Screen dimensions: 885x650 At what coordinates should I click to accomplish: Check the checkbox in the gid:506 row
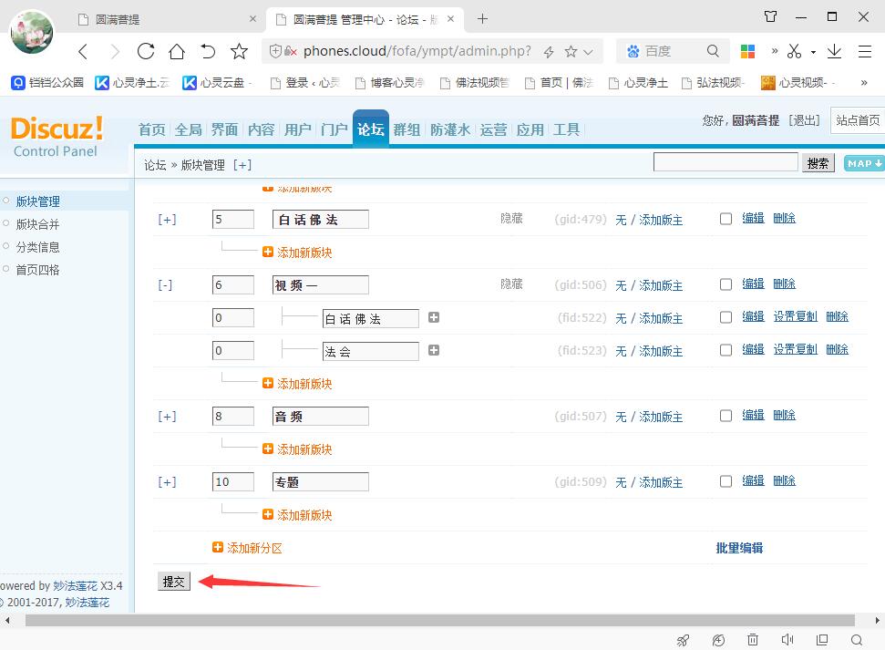725,284
